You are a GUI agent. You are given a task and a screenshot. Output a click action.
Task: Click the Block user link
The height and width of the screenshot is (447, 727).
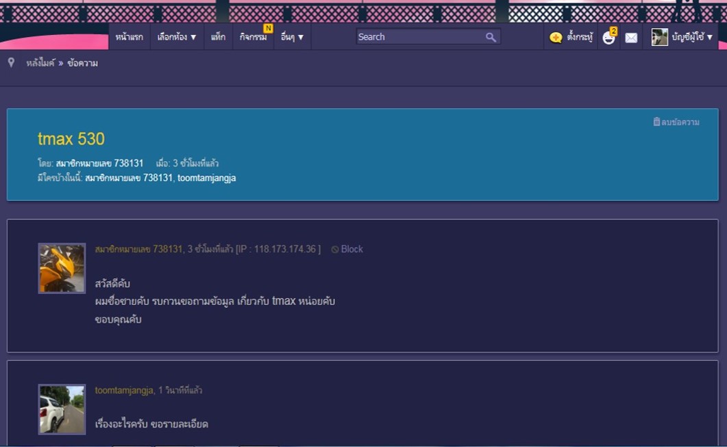352,250
